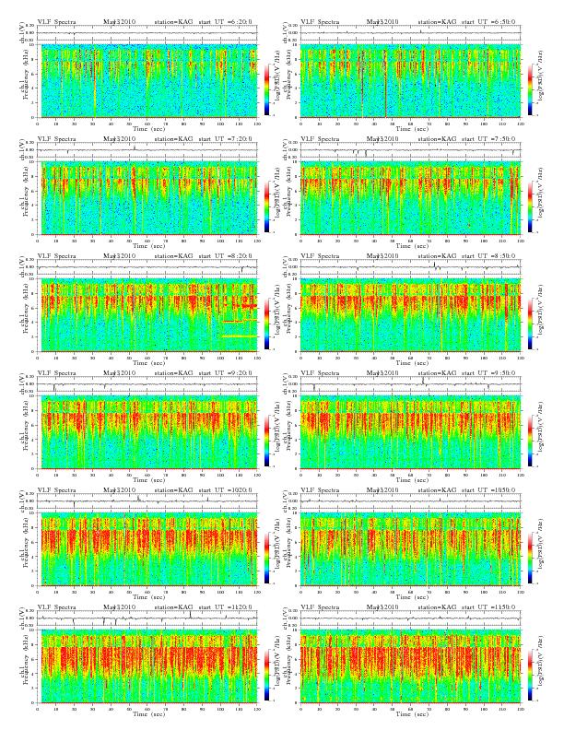
Task: Open the UT 8:20:0 spectrogram plot
Action: pyautogui.click(x=147, y=315)
